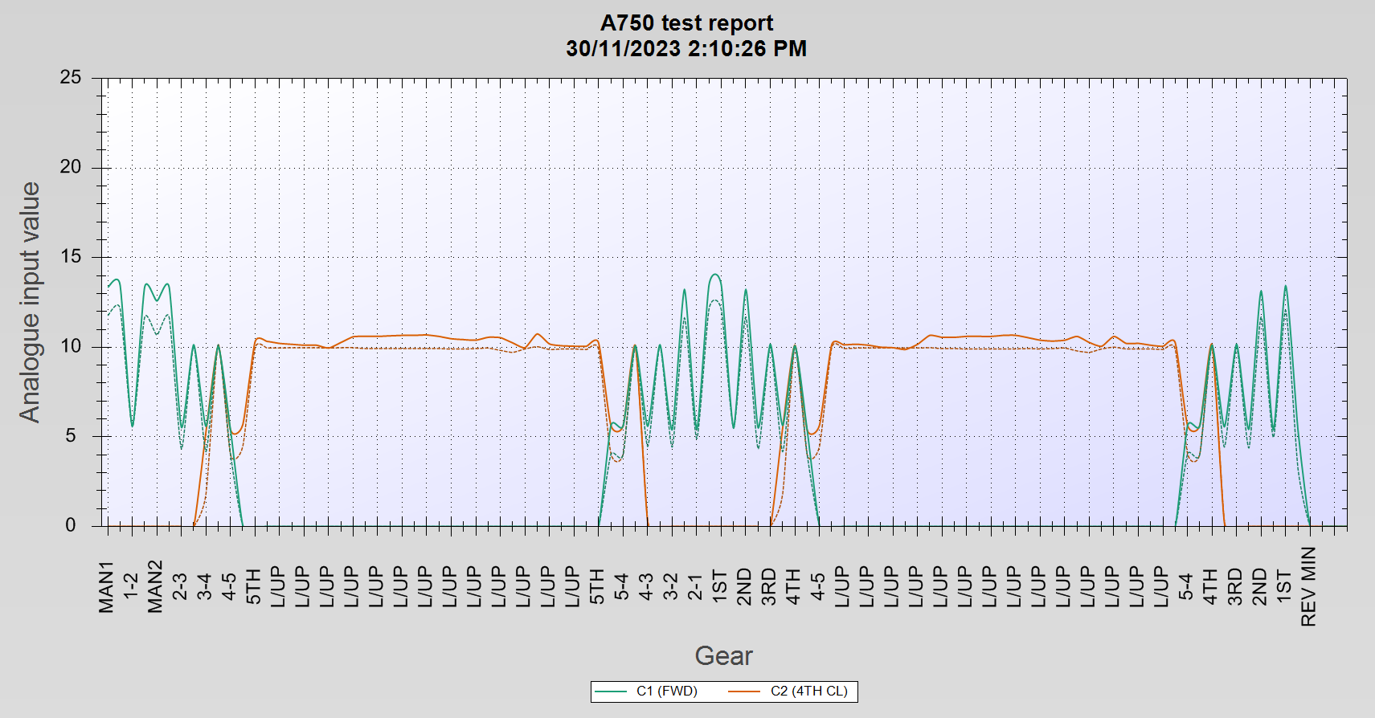Viewport: 1375px width, 718px height.
Task: Select the 30/11/2023 timestamp subtitle
Action: (x=686, y=49)
